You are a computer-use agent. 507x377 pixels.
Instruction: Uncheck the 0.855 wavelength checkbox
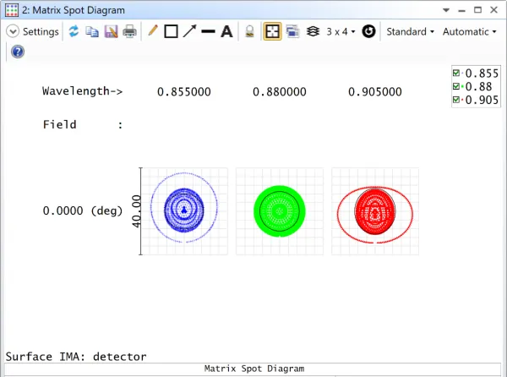pos(456,74)
